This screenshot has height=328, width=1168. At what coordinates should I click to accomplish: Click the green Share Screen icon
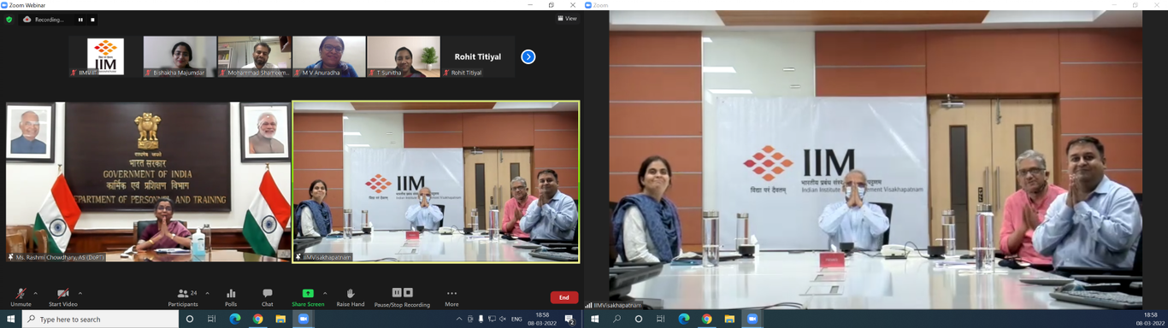308,293
